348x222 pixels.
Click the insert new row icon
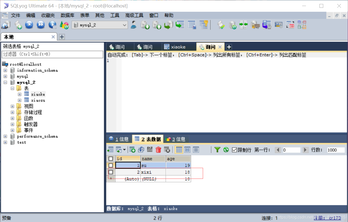(x=132, y=150)
